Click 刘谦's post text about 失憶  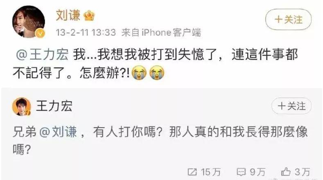coord(155,64)
